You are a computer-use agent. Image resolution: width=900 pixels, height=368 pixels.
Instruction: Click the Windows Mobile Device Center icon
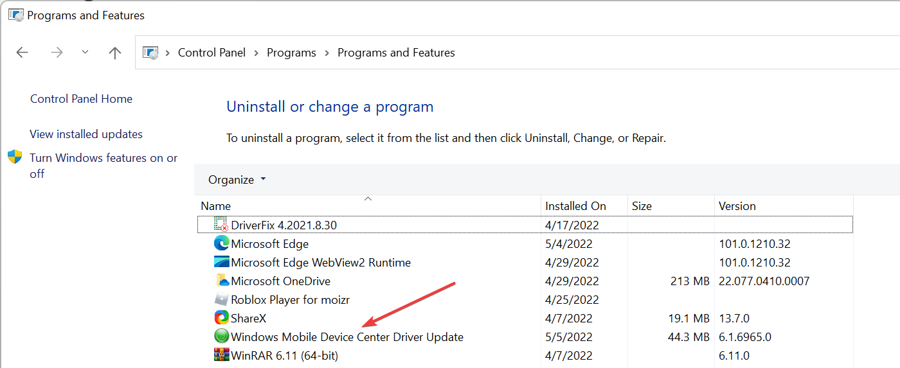click(x=221, y=336)
